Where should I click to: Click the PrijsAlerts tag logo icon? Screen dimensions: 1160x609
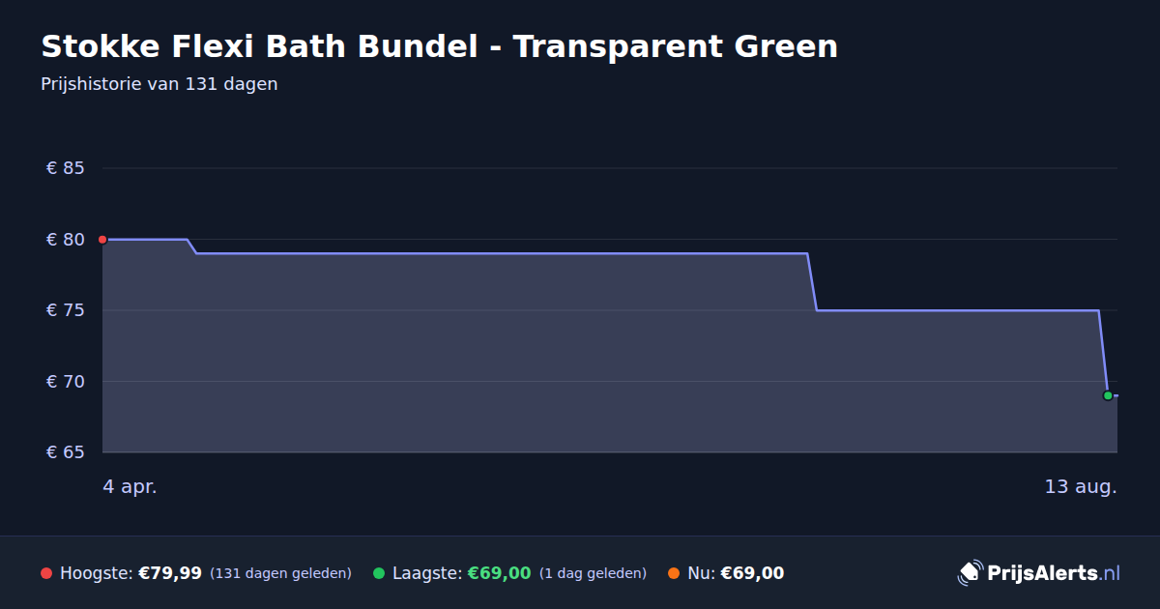point(970,572)
